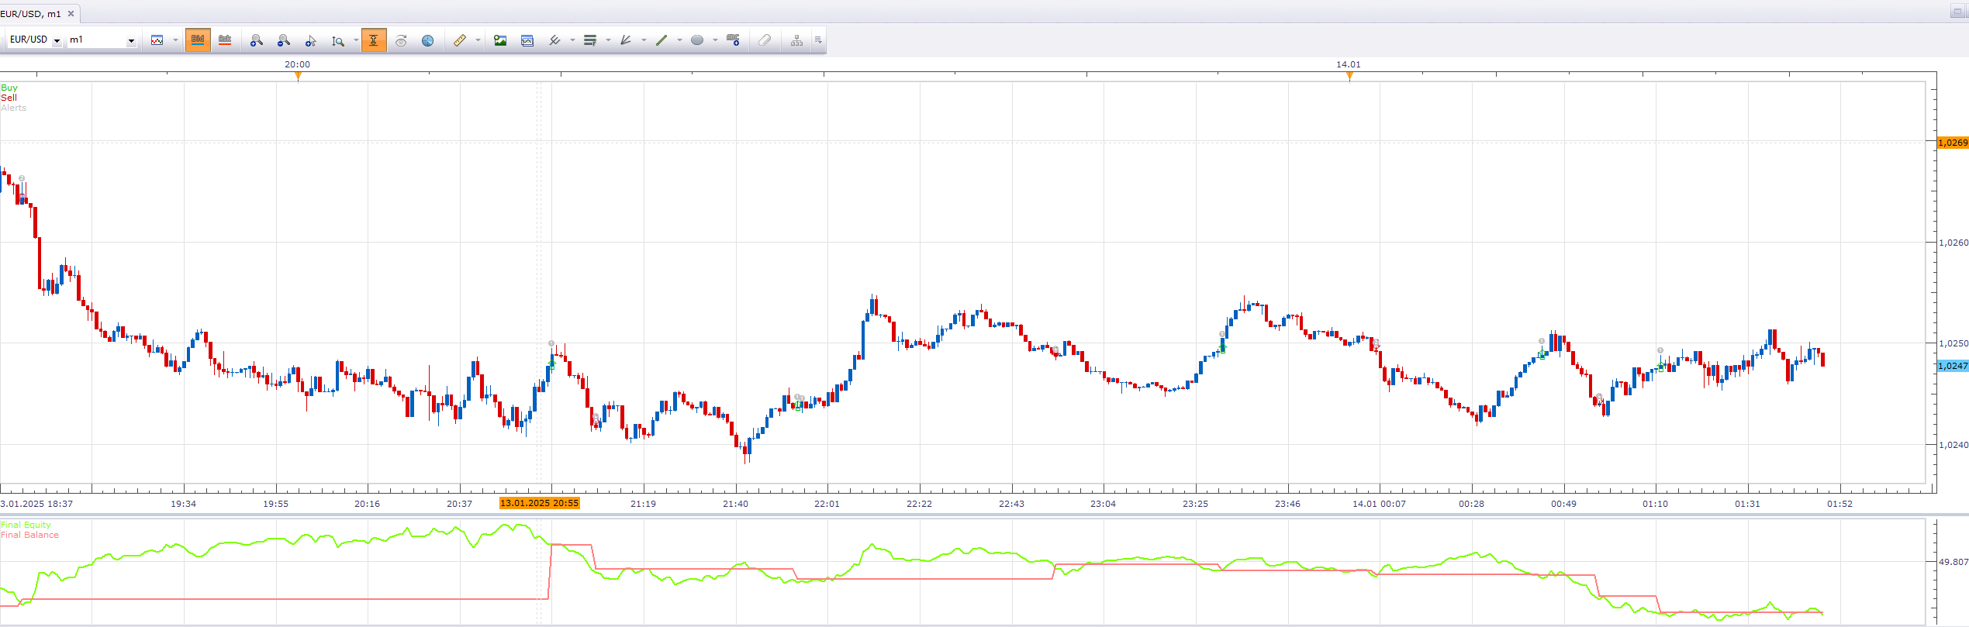This screenshot has height=627, width=1969.
Task: Click the Sell legend label
Action: click(9, 98)
